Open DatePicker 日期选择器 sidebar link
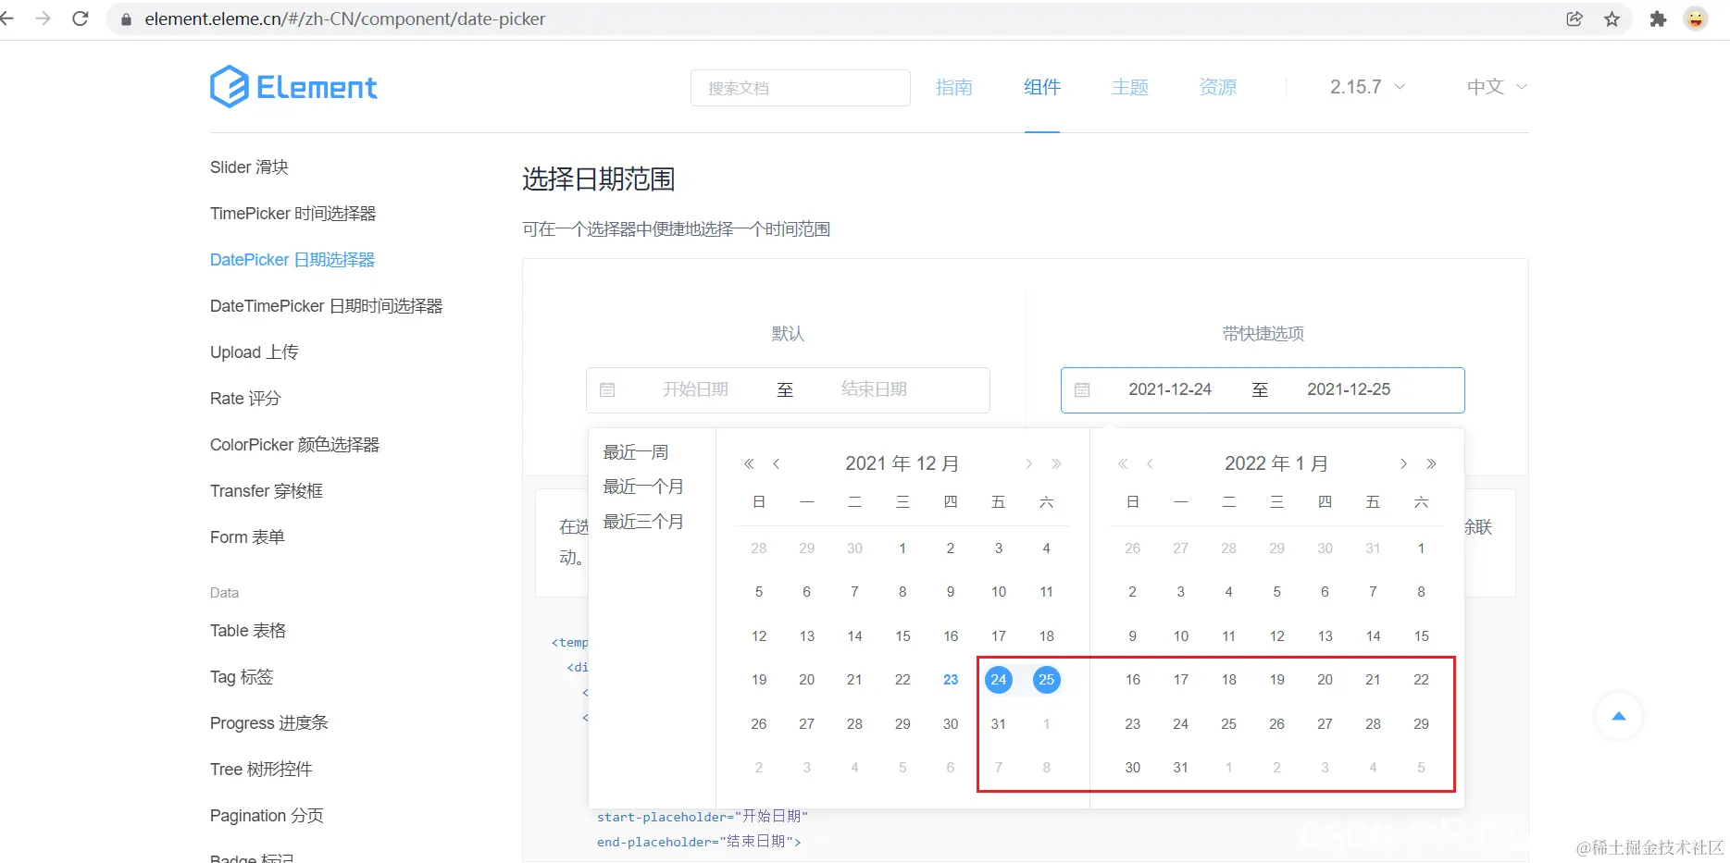This screenshot has height=863, width=1730. tap(292, 260)
